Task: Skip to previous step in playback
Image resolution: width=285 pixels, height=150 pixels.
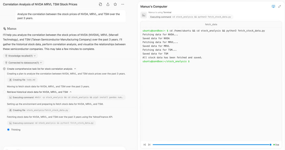Action: 144,145
